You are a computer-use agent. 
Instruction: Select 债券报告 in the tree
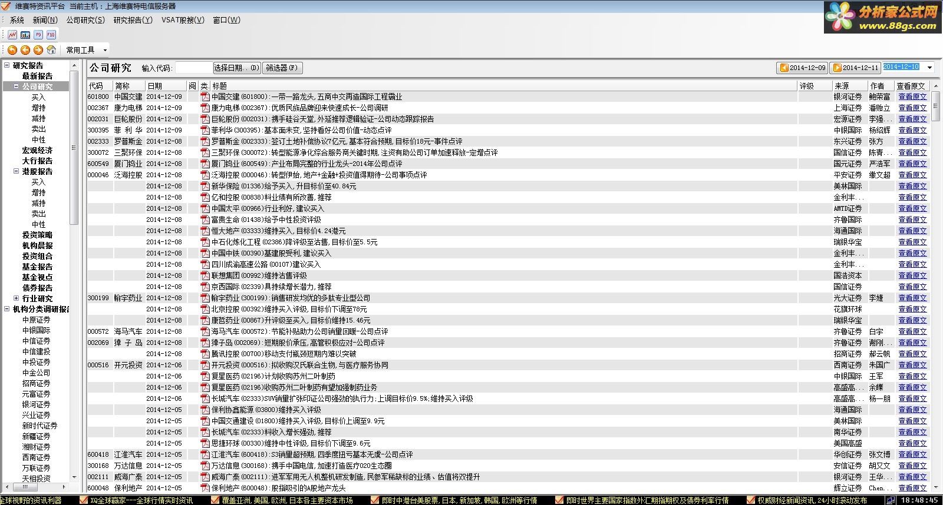coord(37,288)
